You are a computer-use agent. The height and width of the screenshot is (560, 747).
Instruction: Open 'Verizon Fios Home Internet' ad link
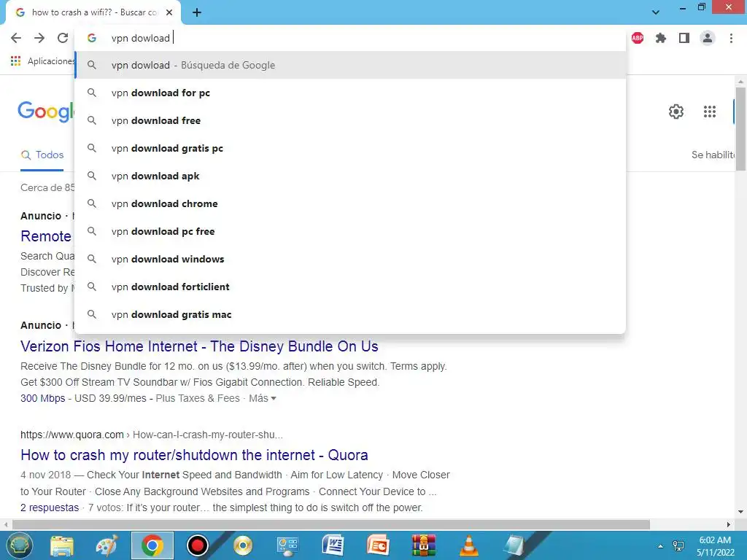tap(199, 346)
